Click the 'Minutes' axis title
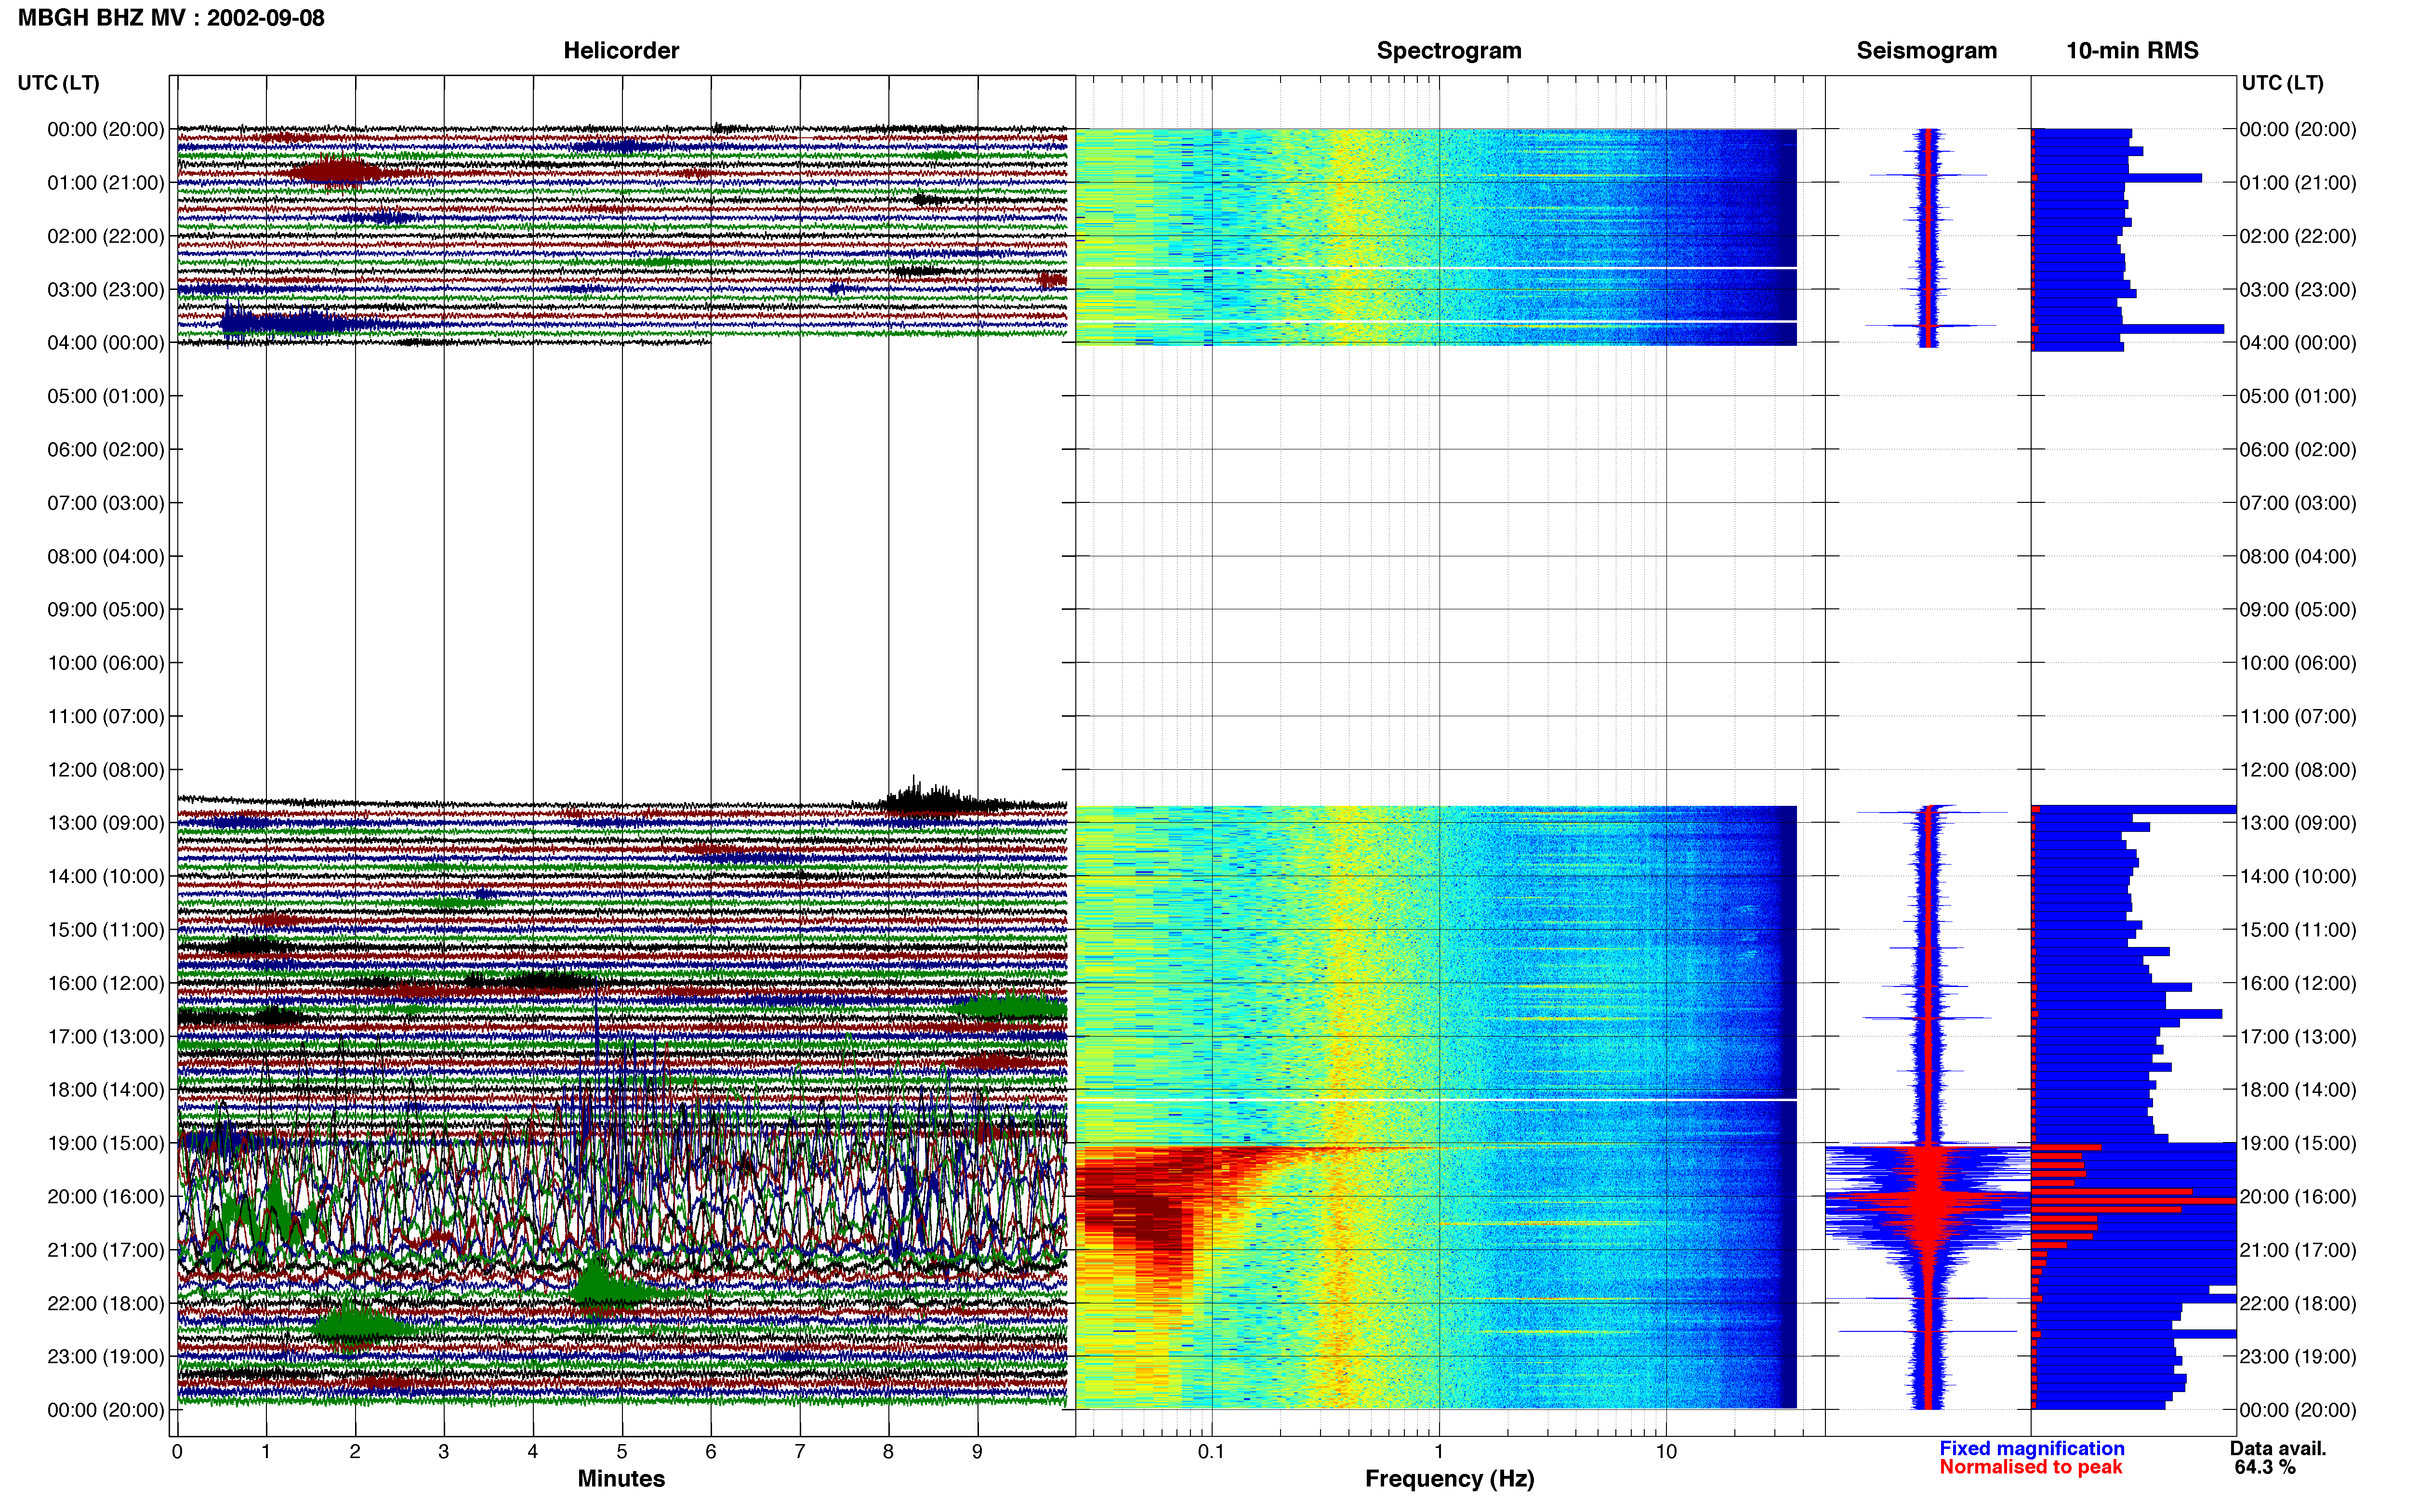Viewport: 2418px width, 1512px height. (x=621, y=1478)
